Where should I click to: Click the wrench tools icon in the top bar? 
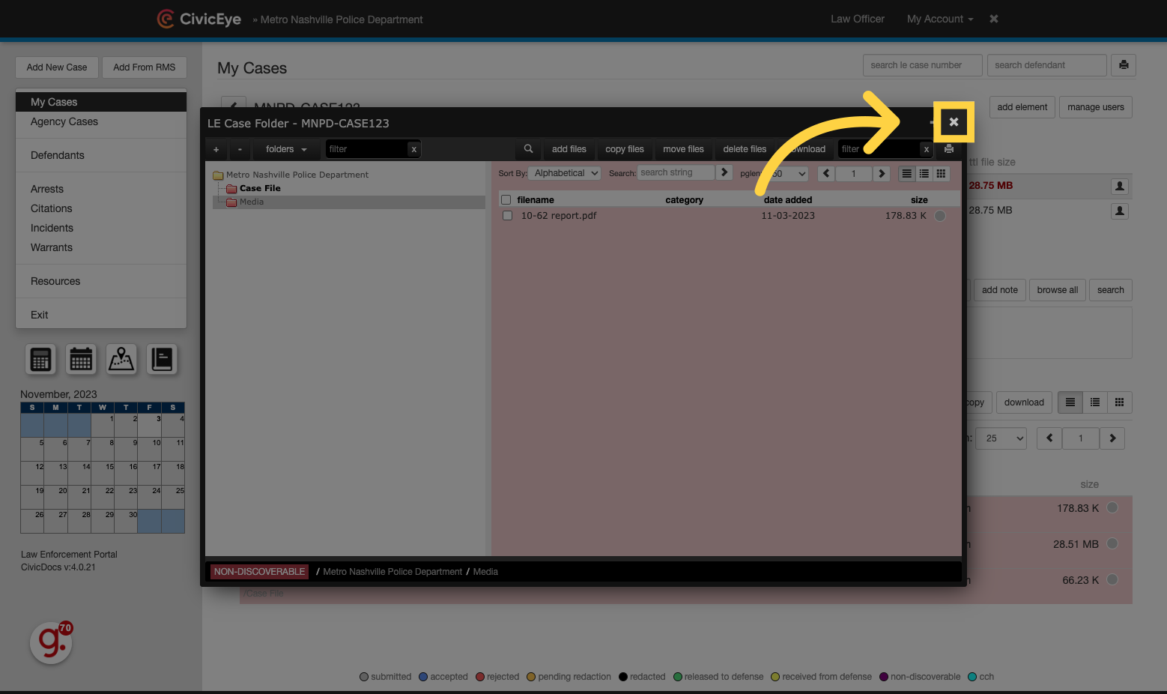pyautogui.click(x=994, y=19)
